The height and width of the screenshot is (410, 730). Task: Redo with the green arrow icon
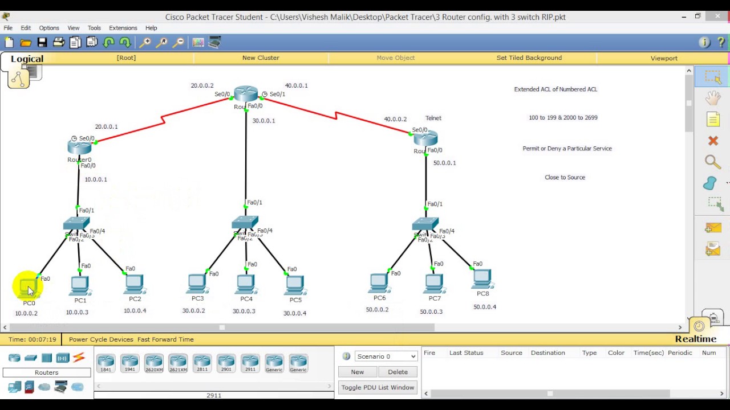[125, 42]
